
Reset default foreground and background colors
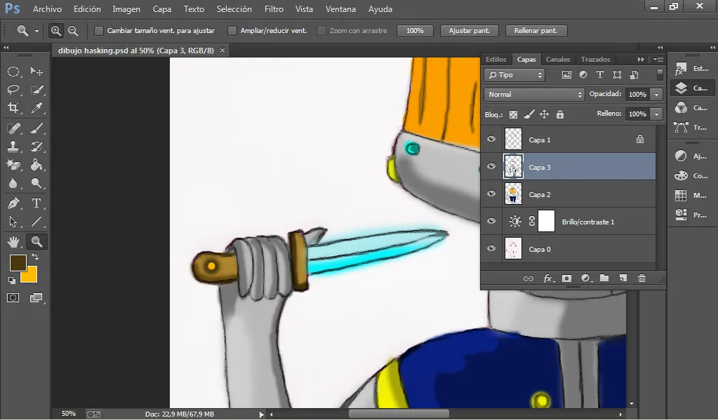coord(11,280)
